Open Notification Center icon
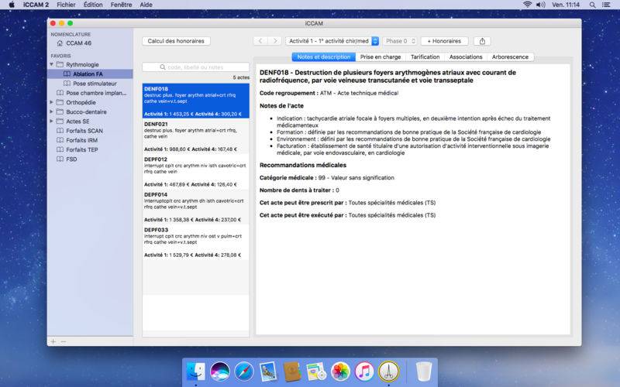 click(x=606, y=5)
